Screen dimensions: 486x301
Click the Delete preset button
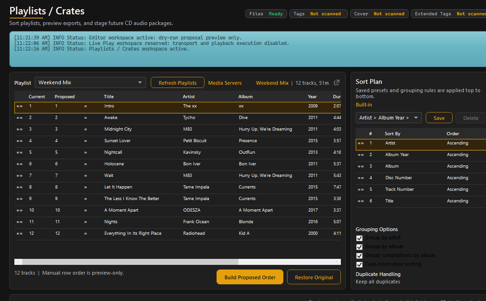point(471,118)
